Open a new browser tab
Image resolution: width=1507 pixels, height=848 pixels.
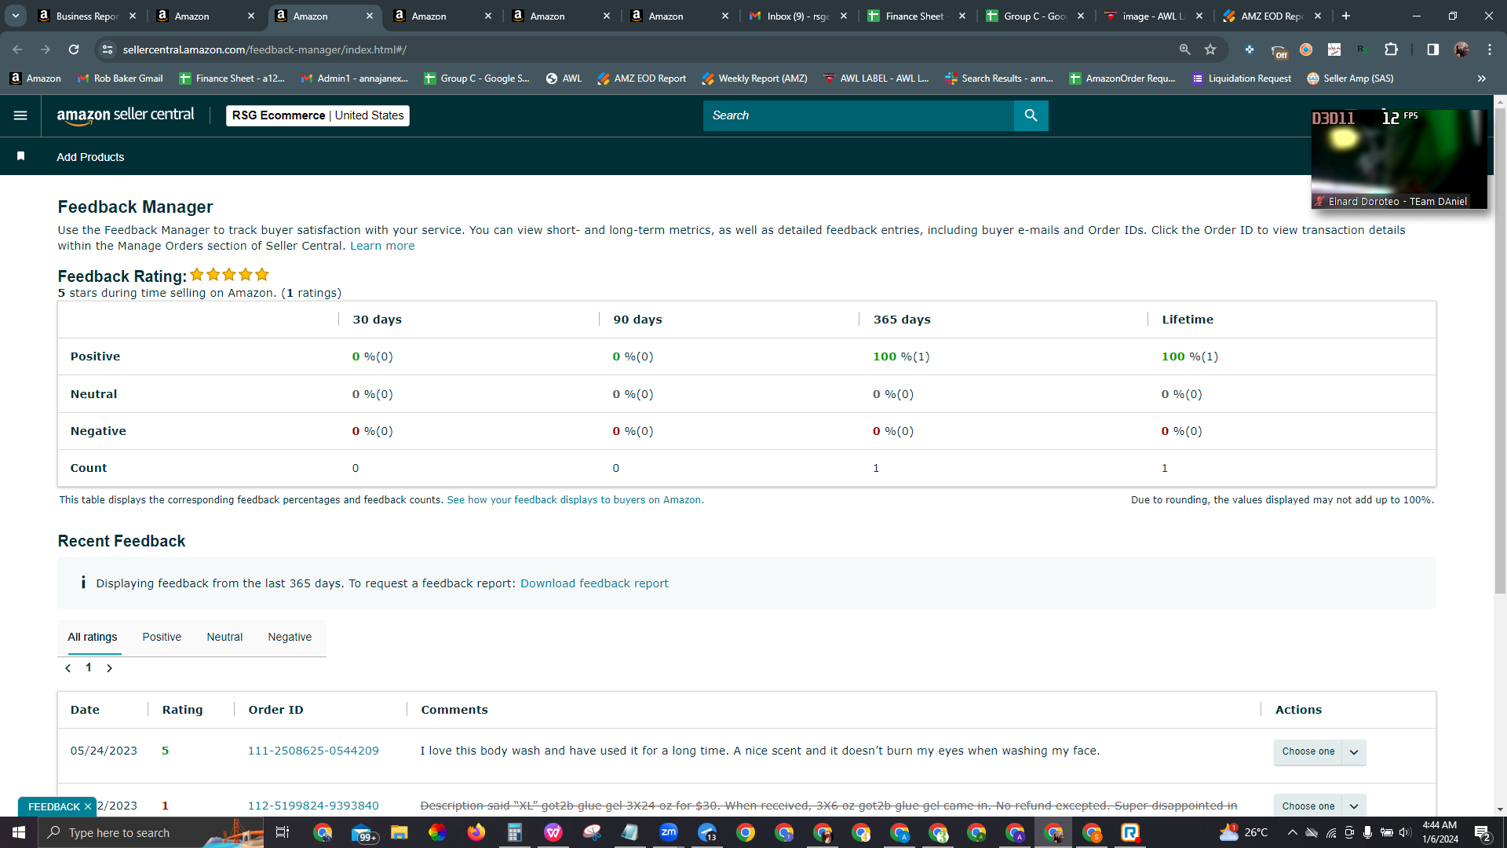coord(1346,16)
